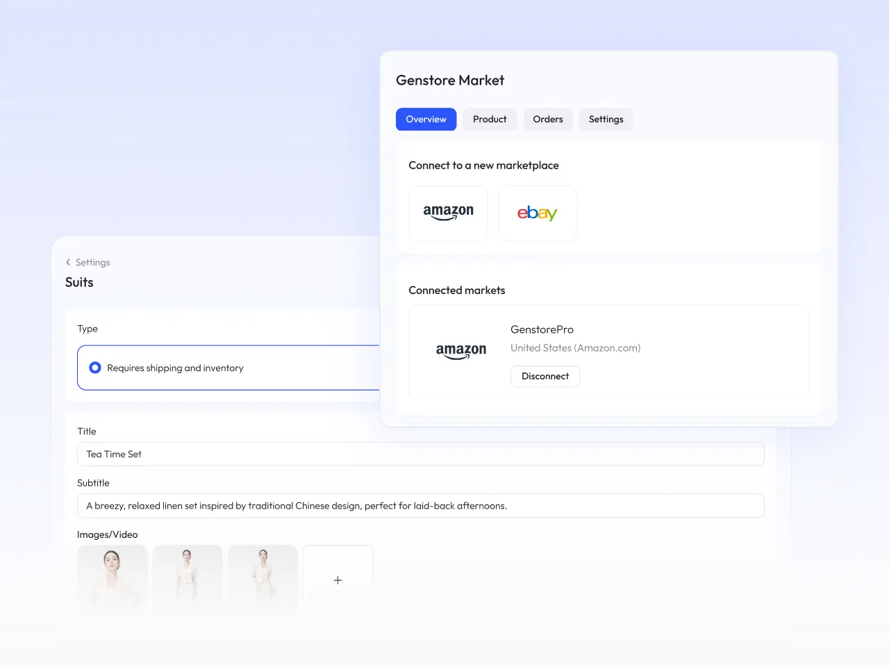Open the Overview tab in Genstore Market
Screen dimensions: 889x667
pyautogui.click(x=426, y=120)
